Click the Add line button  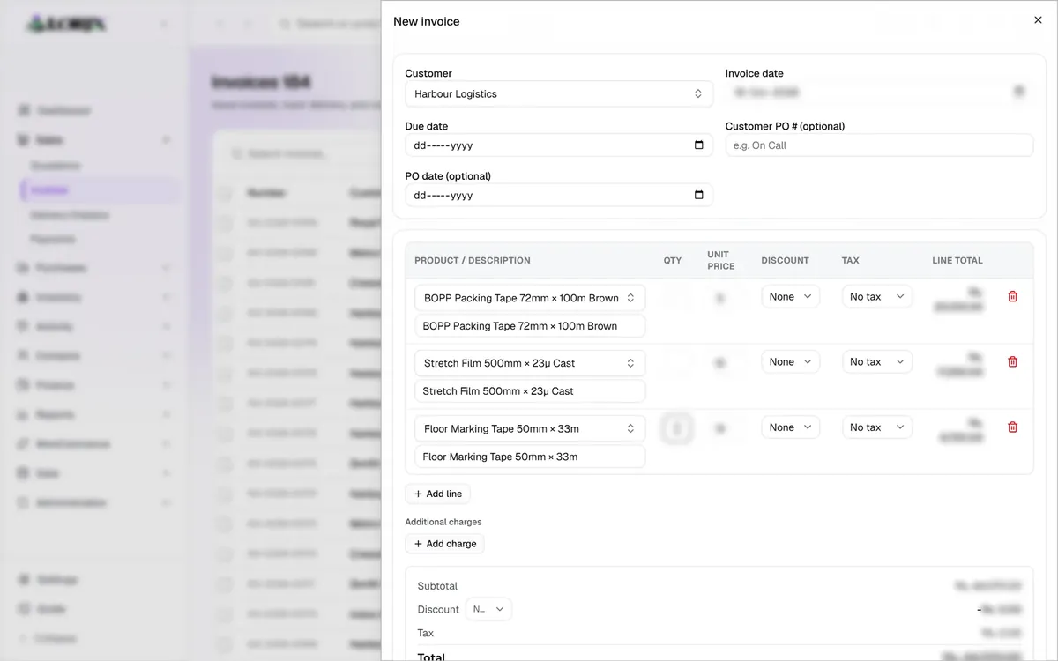click(x=437, y=494)
